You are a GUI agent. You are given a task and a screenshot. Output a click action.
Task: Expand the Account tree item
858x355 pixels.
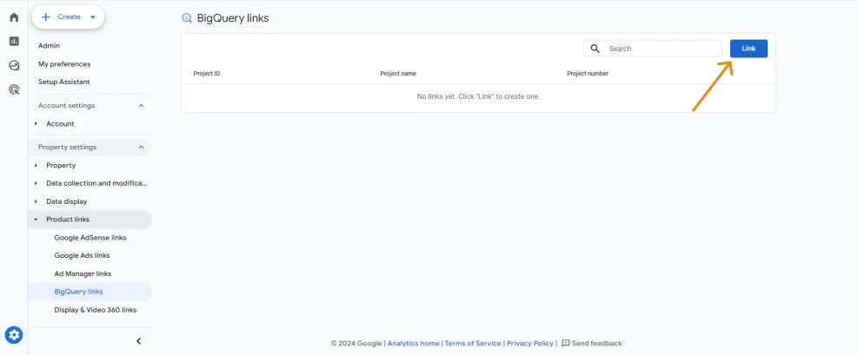coord(37,124)
